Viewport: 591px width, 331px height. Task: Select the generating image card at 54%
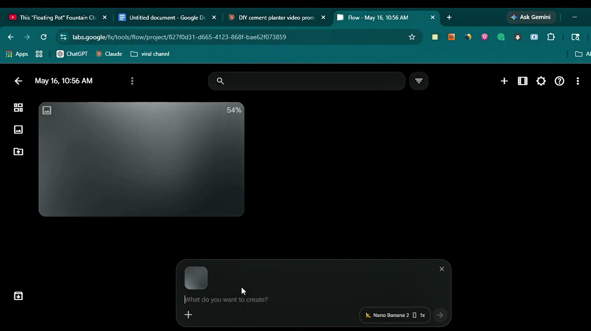(141, 159)
